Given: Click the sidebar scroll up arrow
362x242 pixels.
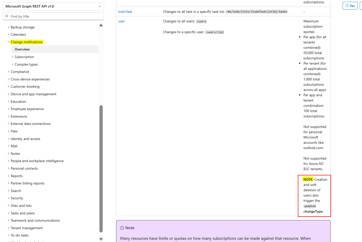Looking at the screenshot, I should coord(101,25).
